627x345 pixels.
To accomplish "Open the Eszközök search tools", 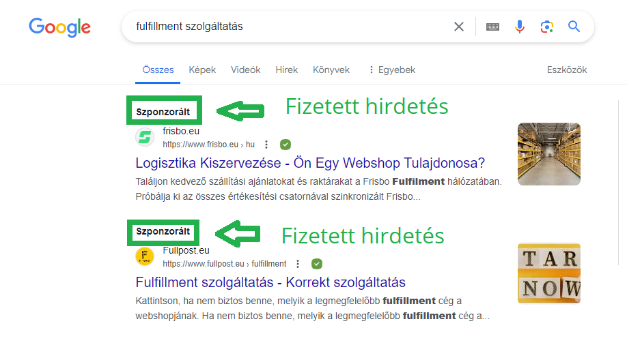I will [x=567, y=70].
